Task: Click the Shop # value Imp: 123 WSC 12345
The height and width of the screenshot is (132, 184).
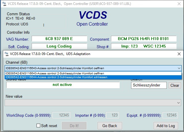Action: coord(144,46)
